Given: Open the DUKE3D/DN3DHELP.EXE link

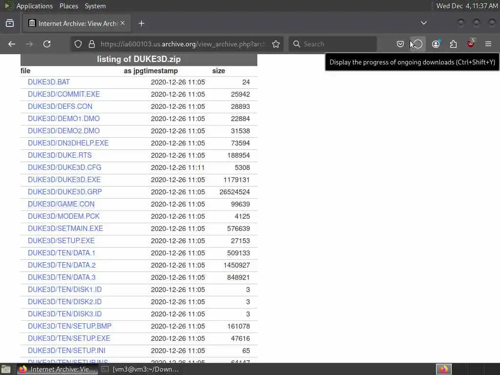Looking at the screenshot, I should [68, 143].
